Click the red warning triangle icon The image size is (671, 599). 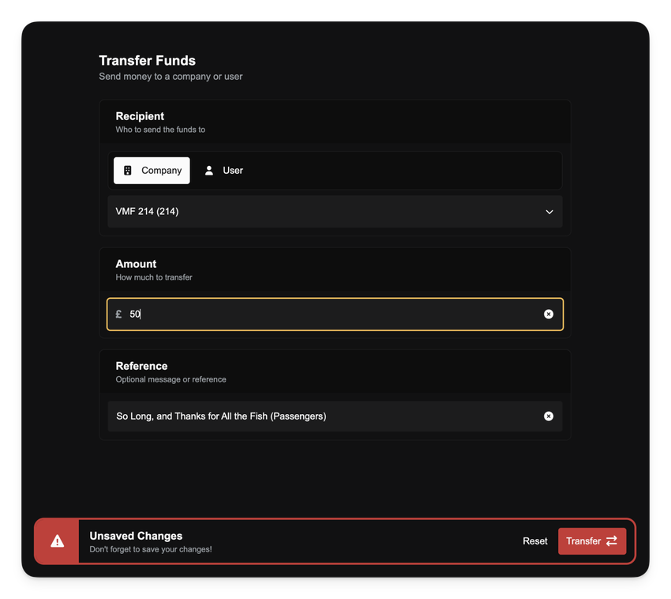point(57,541)
